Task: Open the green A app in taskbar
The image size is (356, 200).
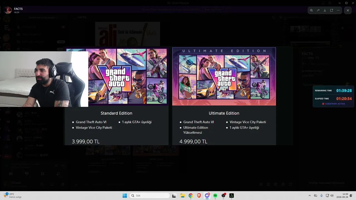Action: coord(231,196)
